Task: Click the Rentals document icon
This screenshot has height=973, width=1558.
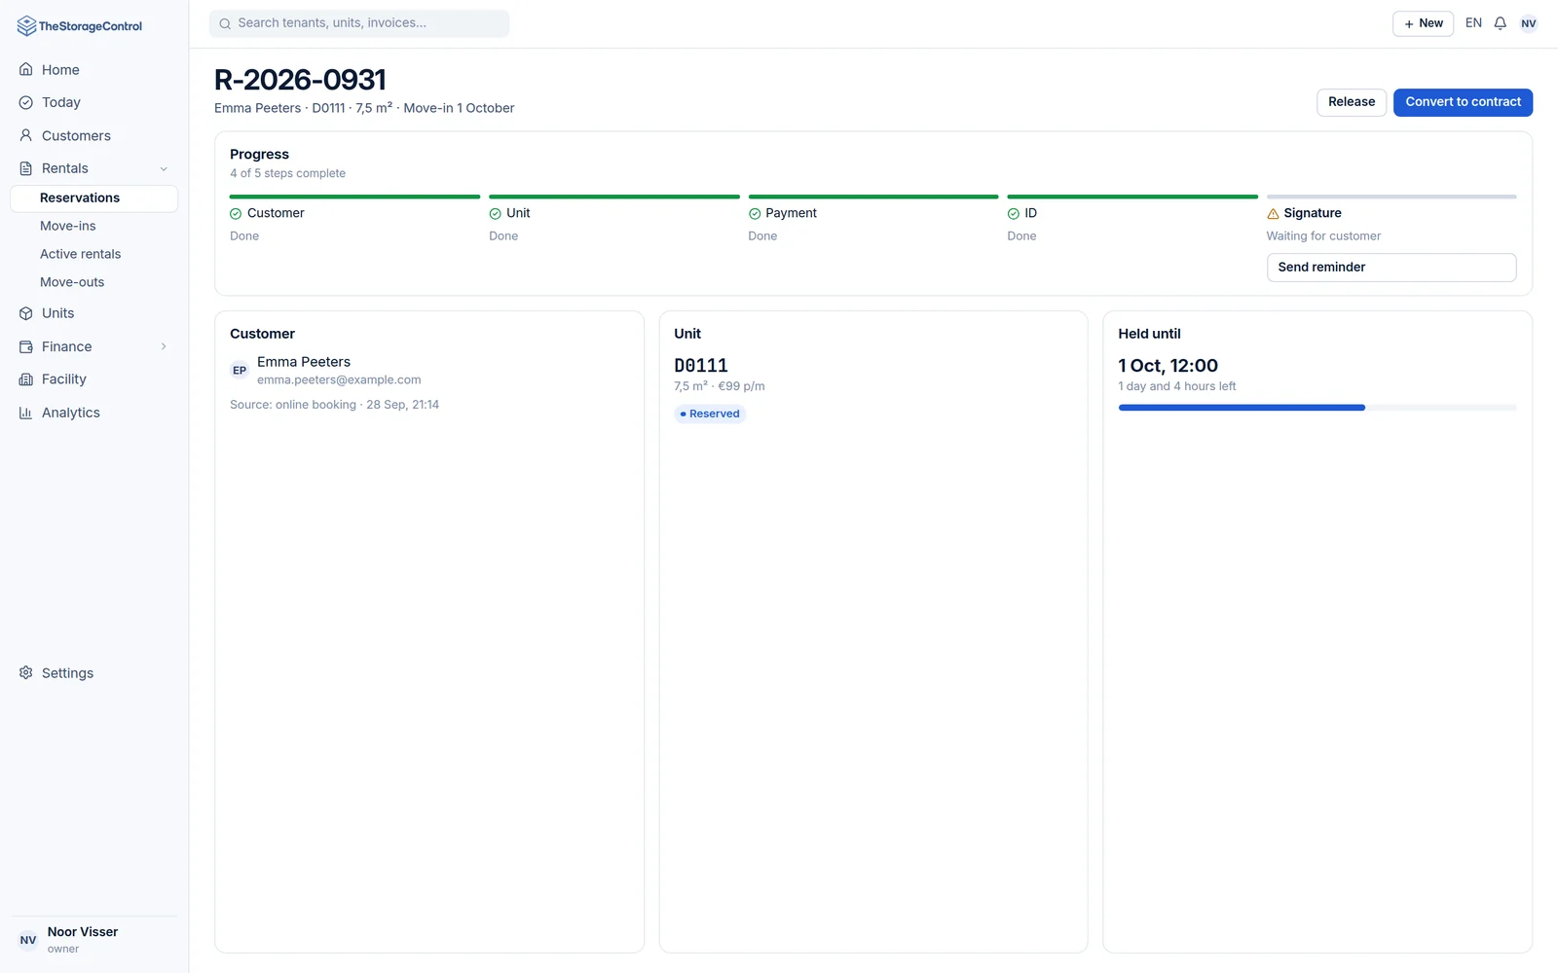Action: click(x=26, y=168)
